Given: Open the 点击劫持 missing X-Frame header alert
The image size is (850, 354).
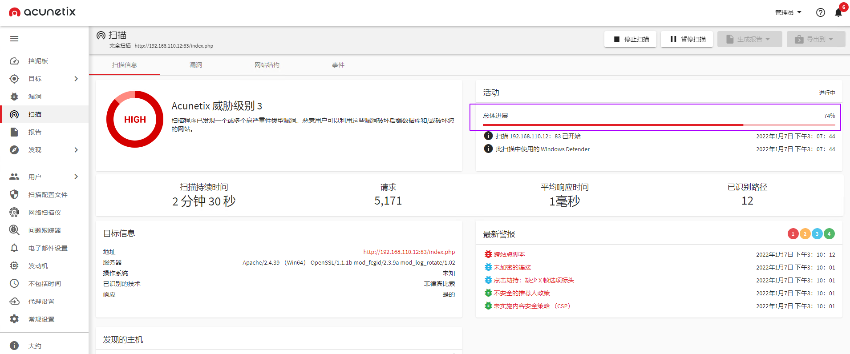Looking at the screenshot, I should pyautogui.click(x=534, y=280).
